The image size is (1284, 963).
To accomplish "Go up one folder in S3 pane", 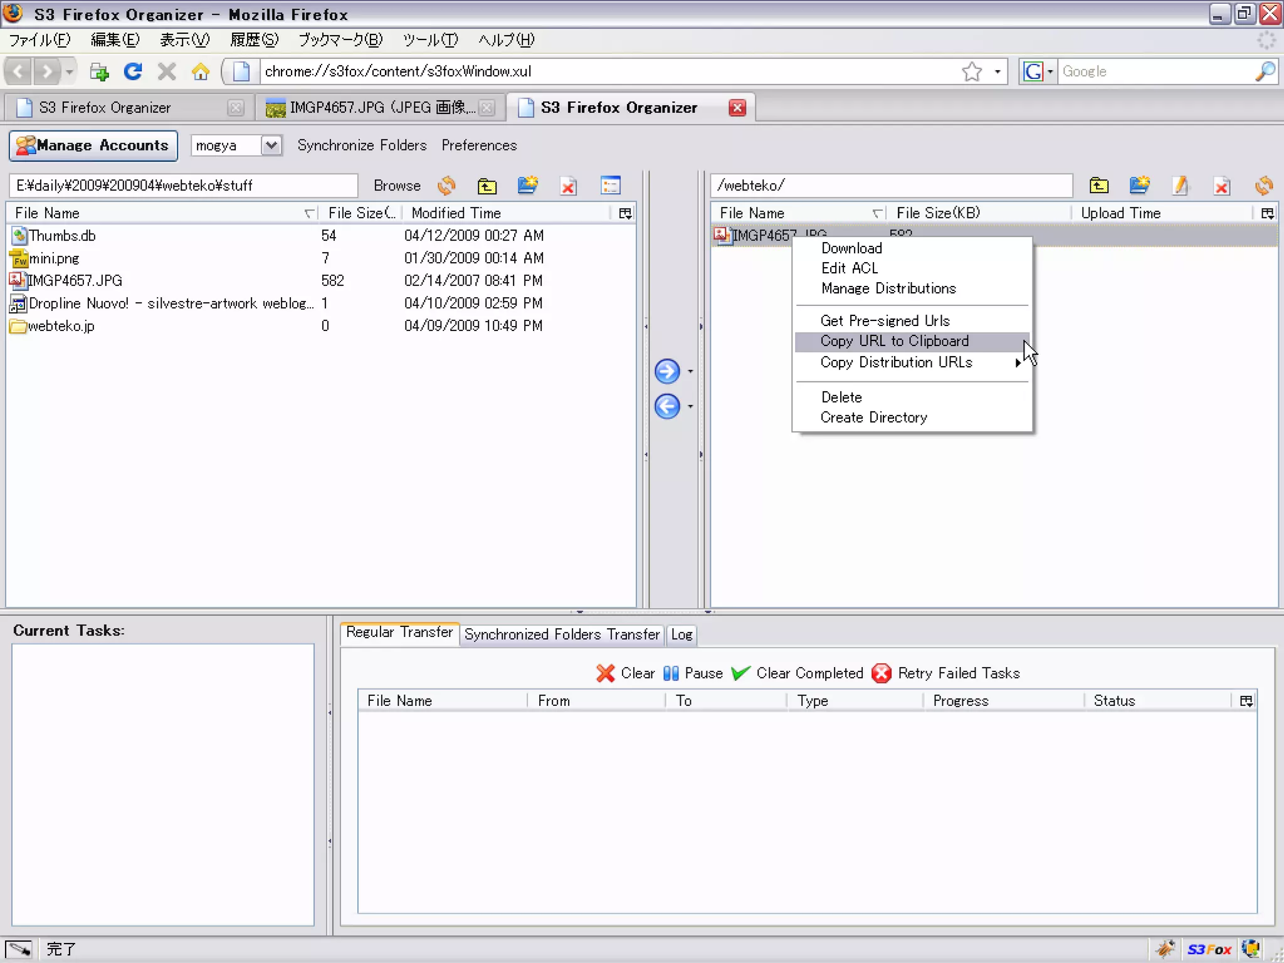I will coord(1098,186).
